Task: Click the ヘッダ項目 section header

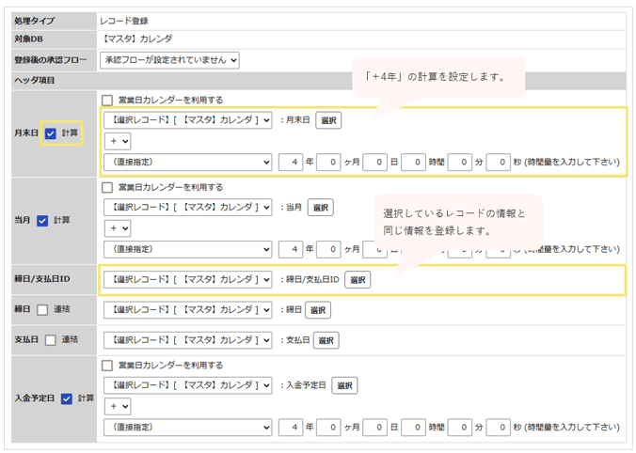Action: pos(35,80)
